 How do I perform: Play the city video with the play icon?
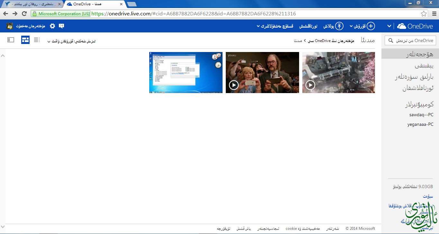click(310, 85)
